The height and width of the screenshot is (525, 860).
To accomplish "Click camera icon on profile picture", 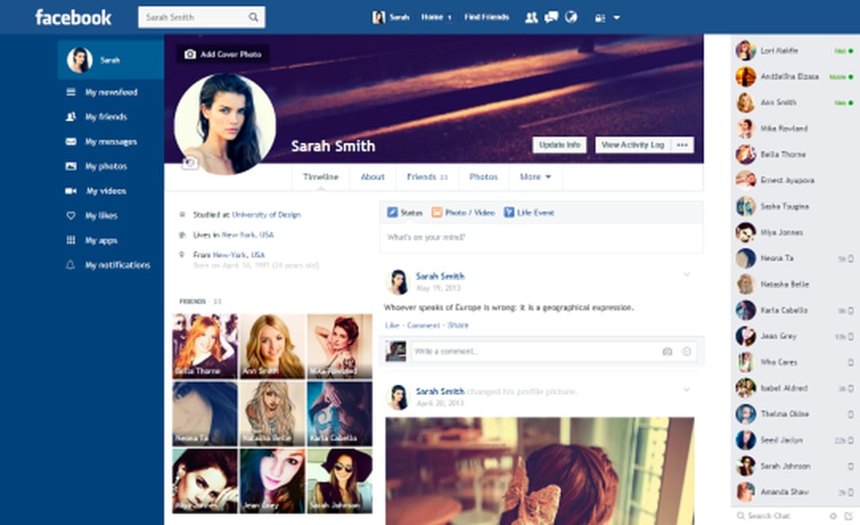I will [x=190, y=163].
